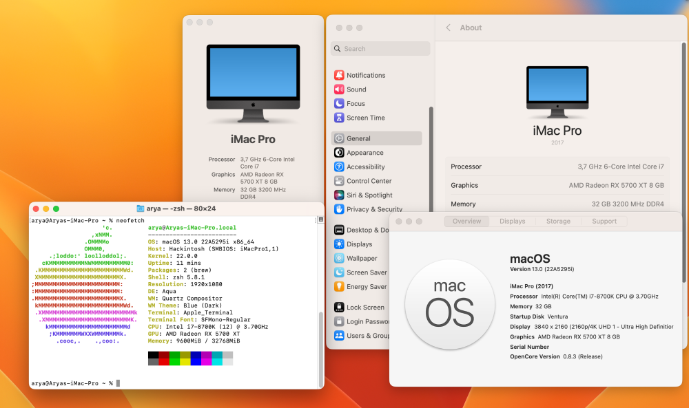Click the 'Startup Disk Ventura' line
Viewport: 689px width, 408px height.
click(539, 316)
